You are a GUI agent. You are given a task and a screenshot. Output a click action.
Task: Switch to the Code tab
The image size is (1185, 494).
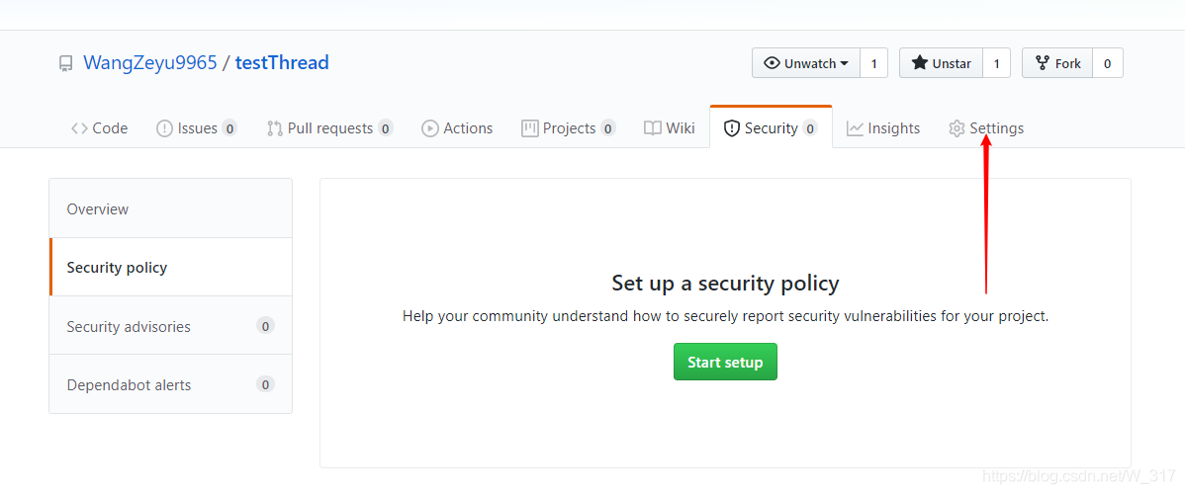[x=99, y=128]
